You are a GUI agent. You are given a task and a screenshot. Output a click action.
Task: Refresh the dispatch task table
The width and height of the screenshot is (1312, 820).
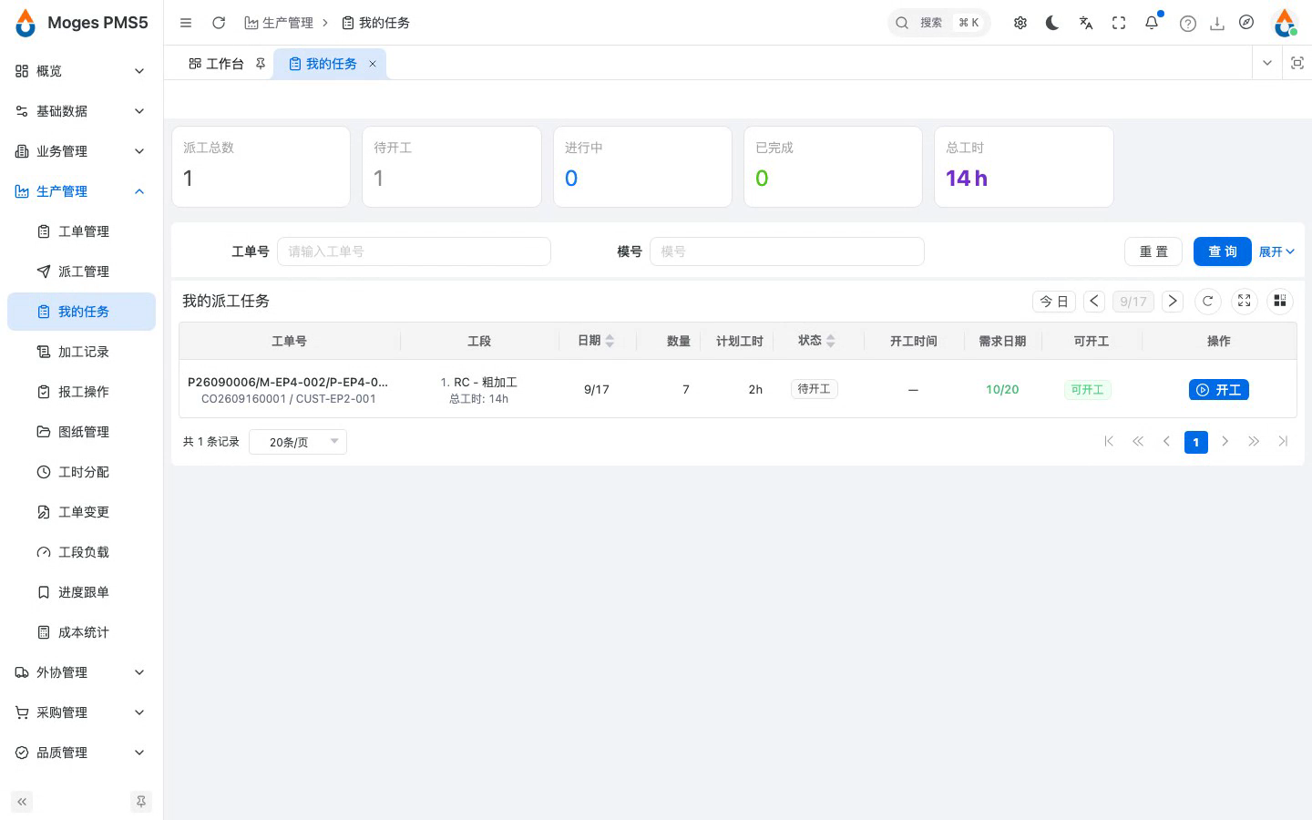pyautogui.click(x=1207, y=301)
